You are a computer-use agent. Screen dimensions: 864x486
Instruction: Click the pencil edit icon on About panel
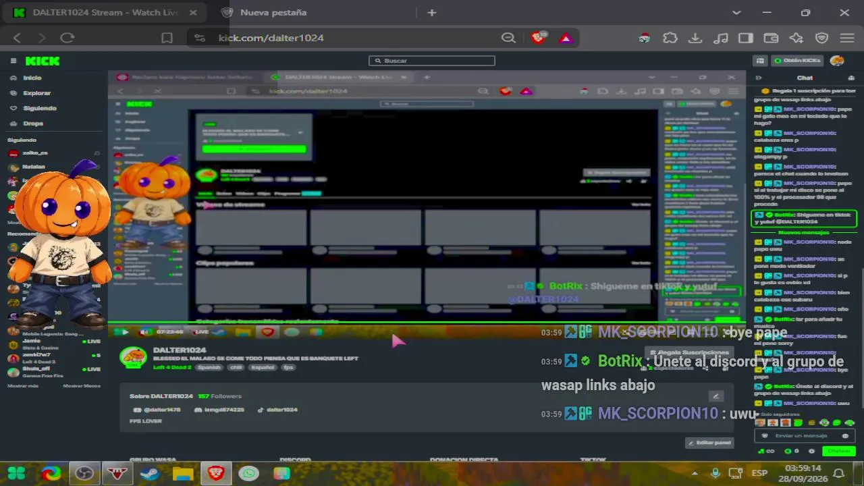[x=716, y=396]
